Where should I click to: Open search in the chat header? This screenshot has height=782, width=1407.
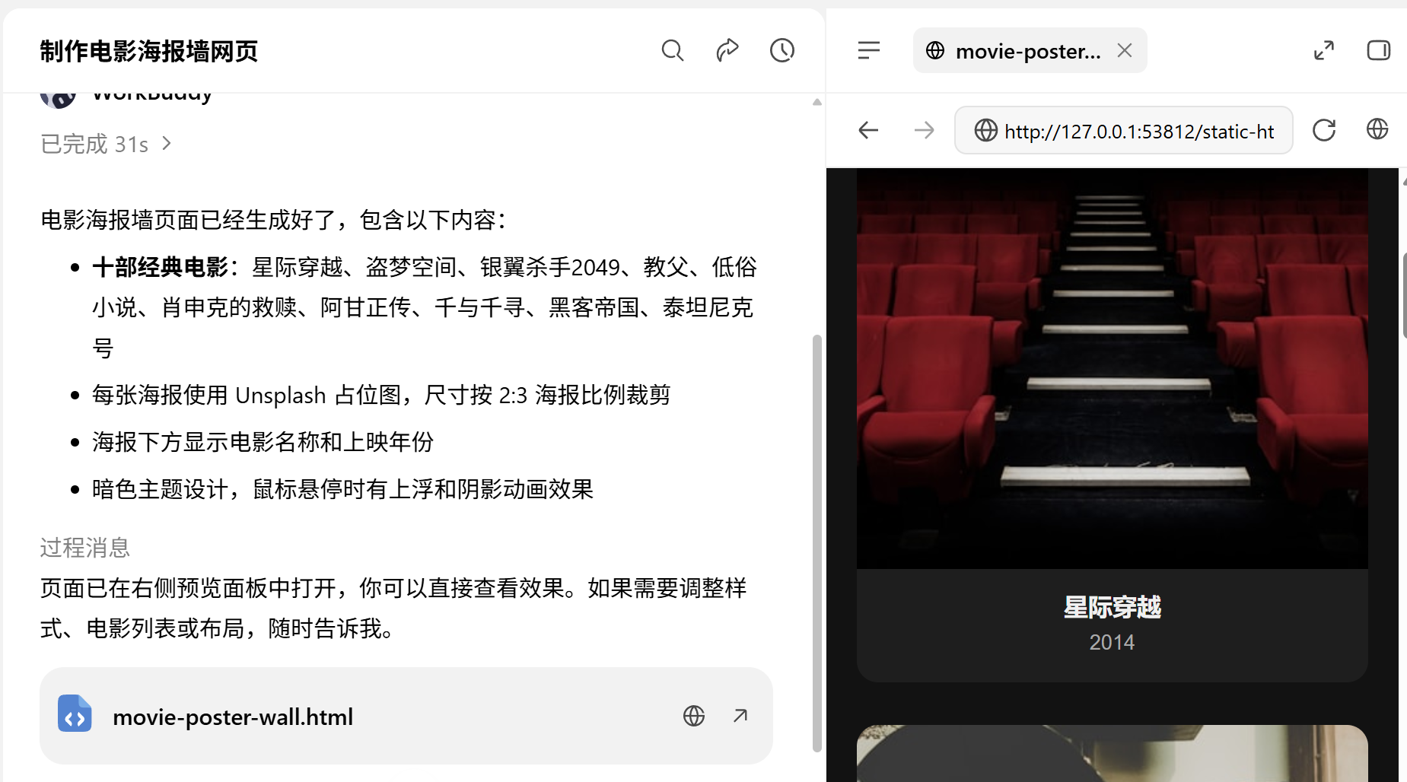pos(673,51)
